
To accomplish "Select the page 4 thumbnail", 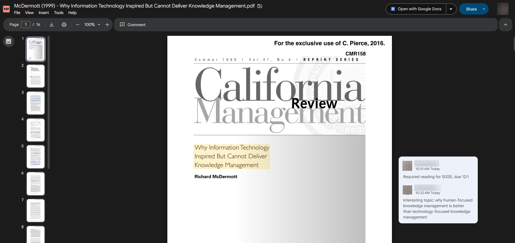I will 36,130.
